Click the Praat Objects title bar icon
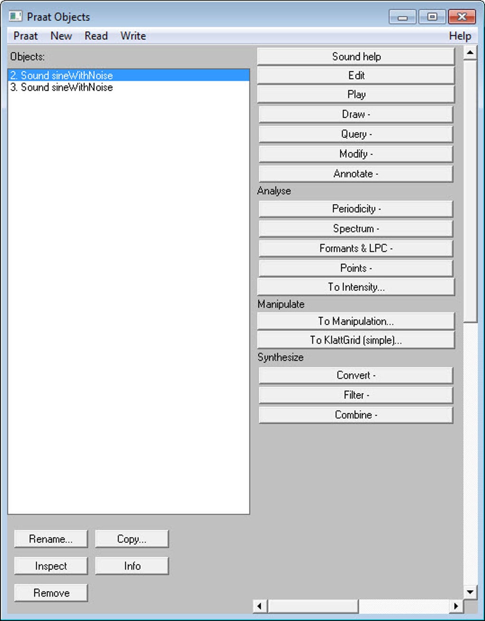This screenshot has width=485, height=621. click(x=15, y=16)
